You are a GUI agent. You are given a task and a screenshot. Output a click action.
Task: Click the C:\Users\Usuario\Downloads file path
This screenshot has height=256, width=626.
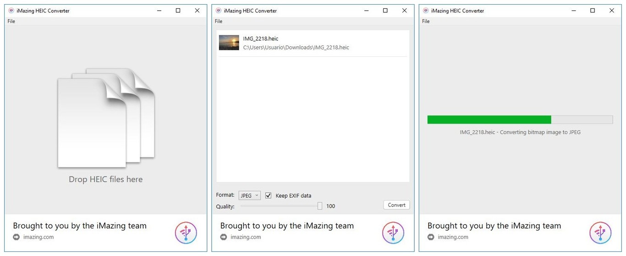(x=296, y=47)
